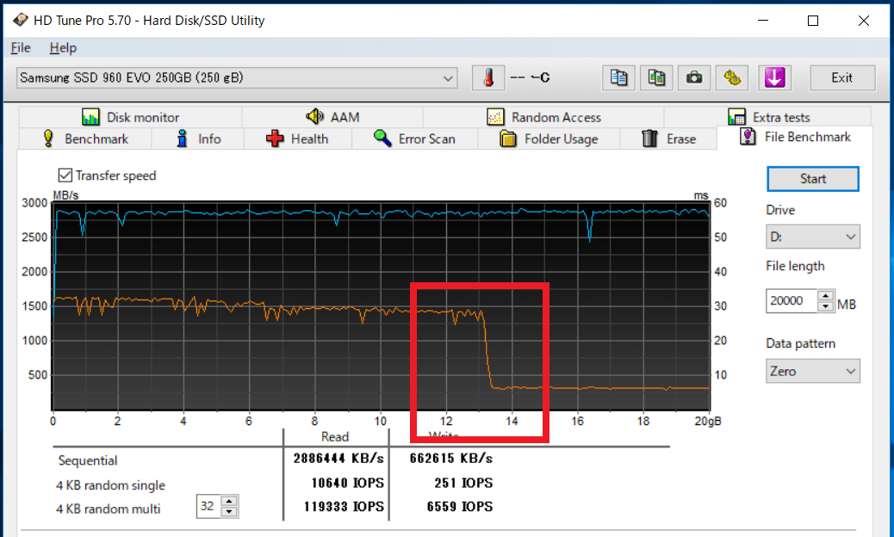The width and height of the screenshot is (894, 537).
Task: Click the Sequential row label
Action: 88,460
